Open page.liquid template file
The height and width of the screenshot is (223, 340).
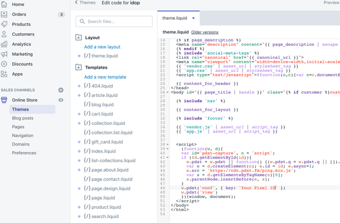103,198
